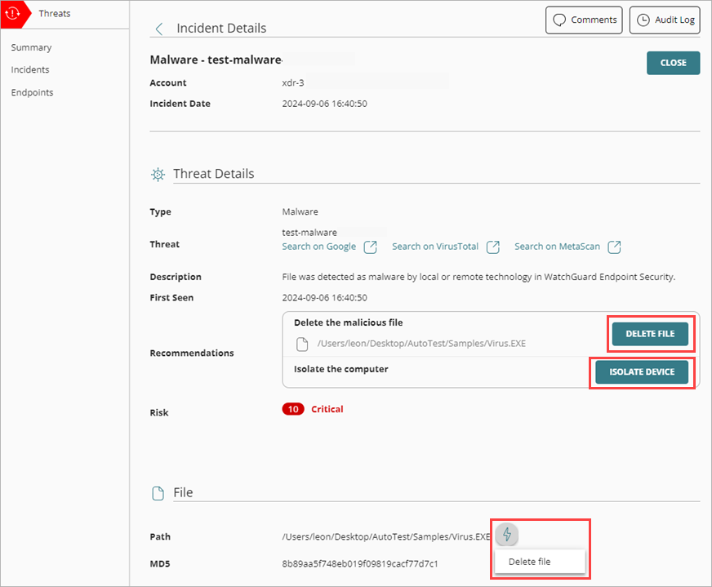
Task: Click DELETE FILE to remove the malicious file
Action: pos(651,334)
